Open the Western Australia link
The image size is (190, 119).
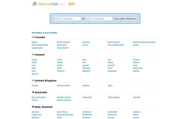click(x=64, y=100)
